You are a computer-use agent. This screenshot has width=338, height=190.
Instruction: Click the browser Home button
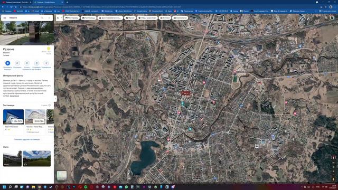tap(15, 7)
